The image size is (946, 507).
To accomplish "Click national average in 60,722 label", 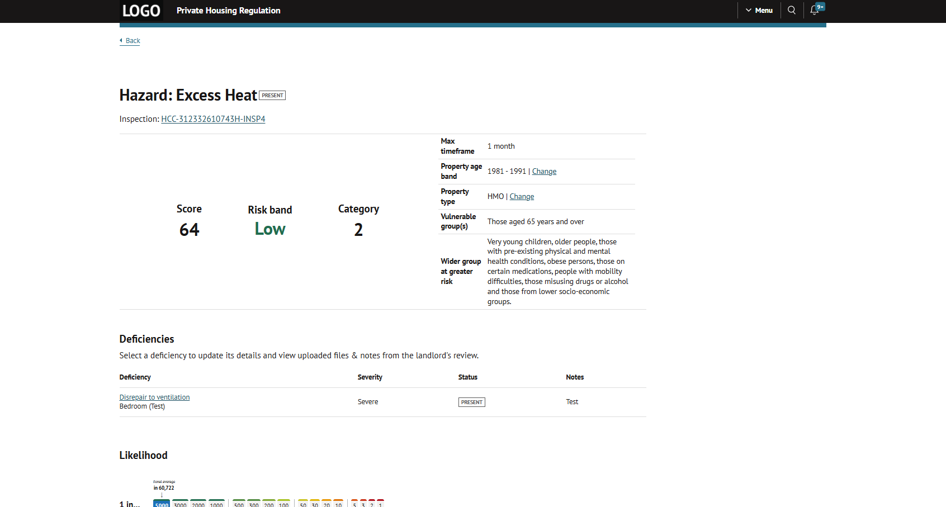I will pyautogui.click(x=164, y=485).
